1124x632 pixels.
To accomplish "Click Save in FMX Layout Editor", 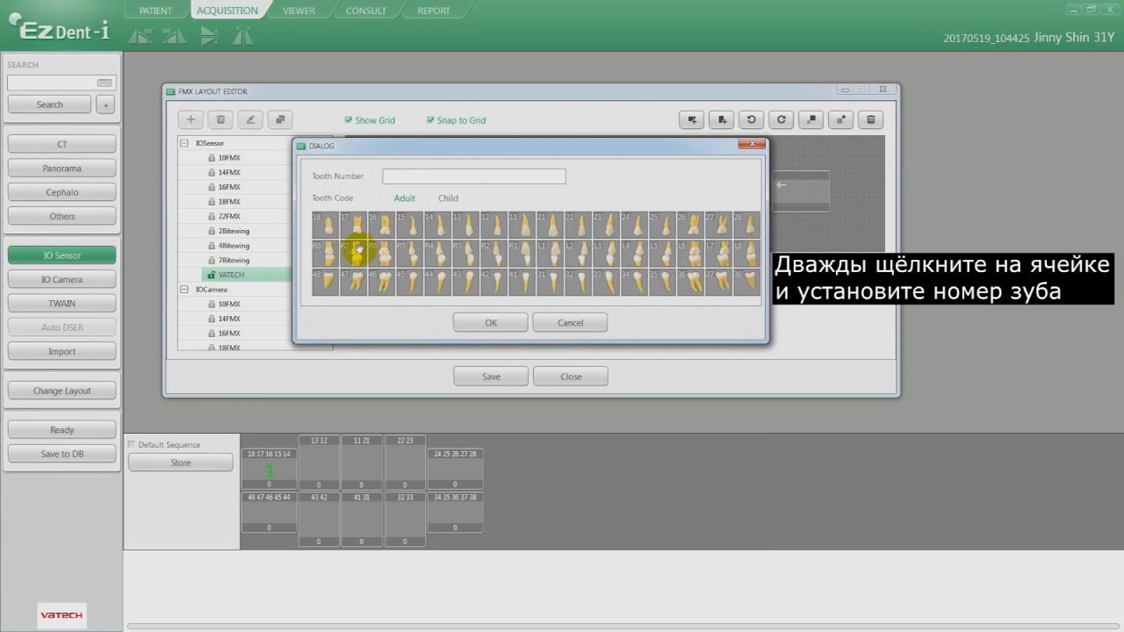I will [x=491, y=377].
